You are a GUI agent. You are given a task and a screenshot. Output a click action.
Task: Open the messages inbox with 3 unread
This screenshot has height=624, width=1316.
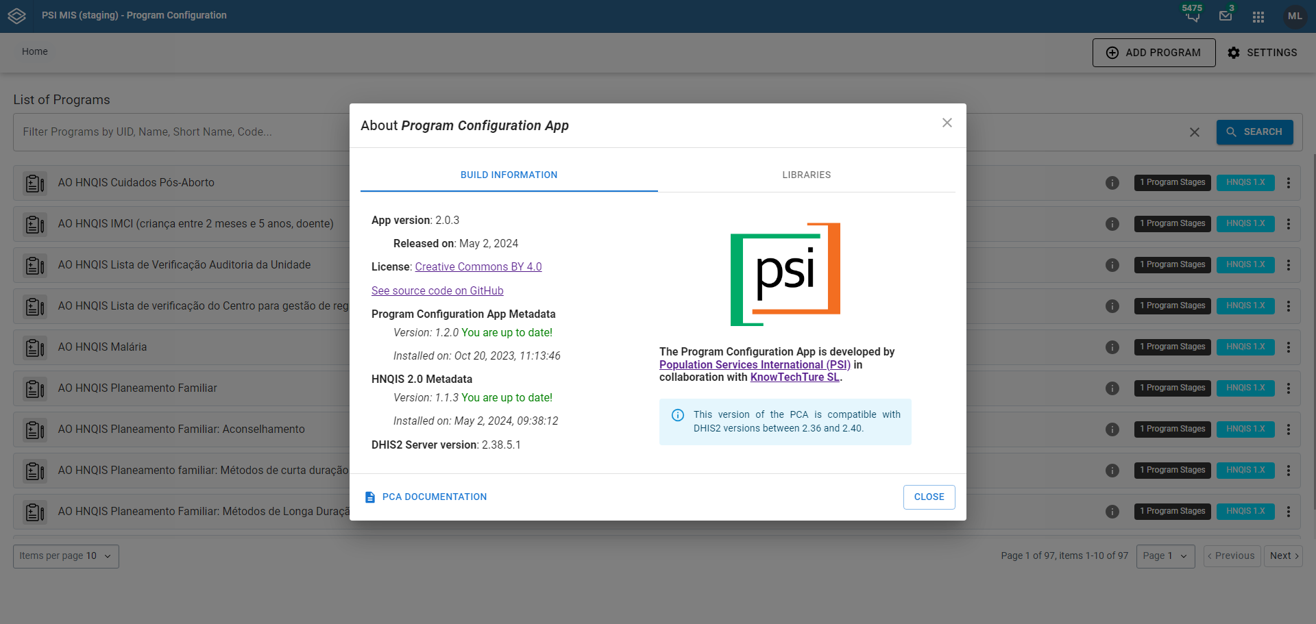point(1226,16)
